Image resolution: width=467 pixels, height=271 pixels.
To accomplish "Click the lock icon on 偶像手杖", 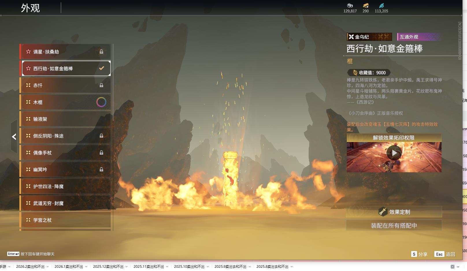I will 101,153.
